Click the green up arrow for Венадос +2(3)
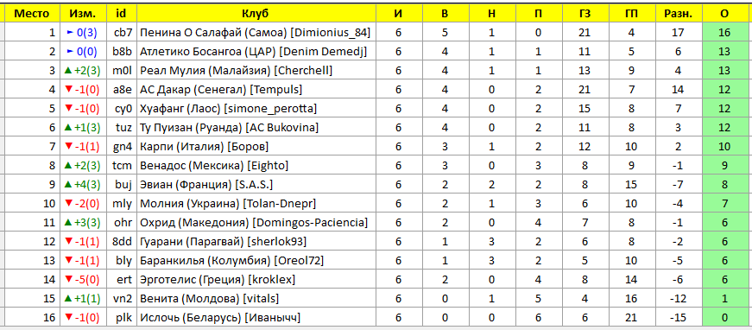The height and width of the screenshot is (330, 752). click(68, 166)
